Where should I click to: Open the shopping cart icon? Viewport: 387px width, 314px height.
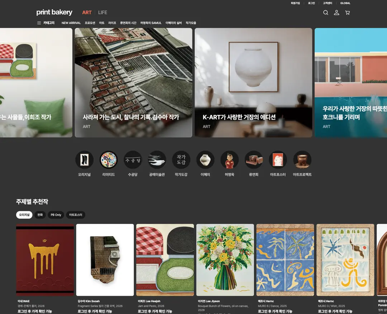[x=347, y=13]
